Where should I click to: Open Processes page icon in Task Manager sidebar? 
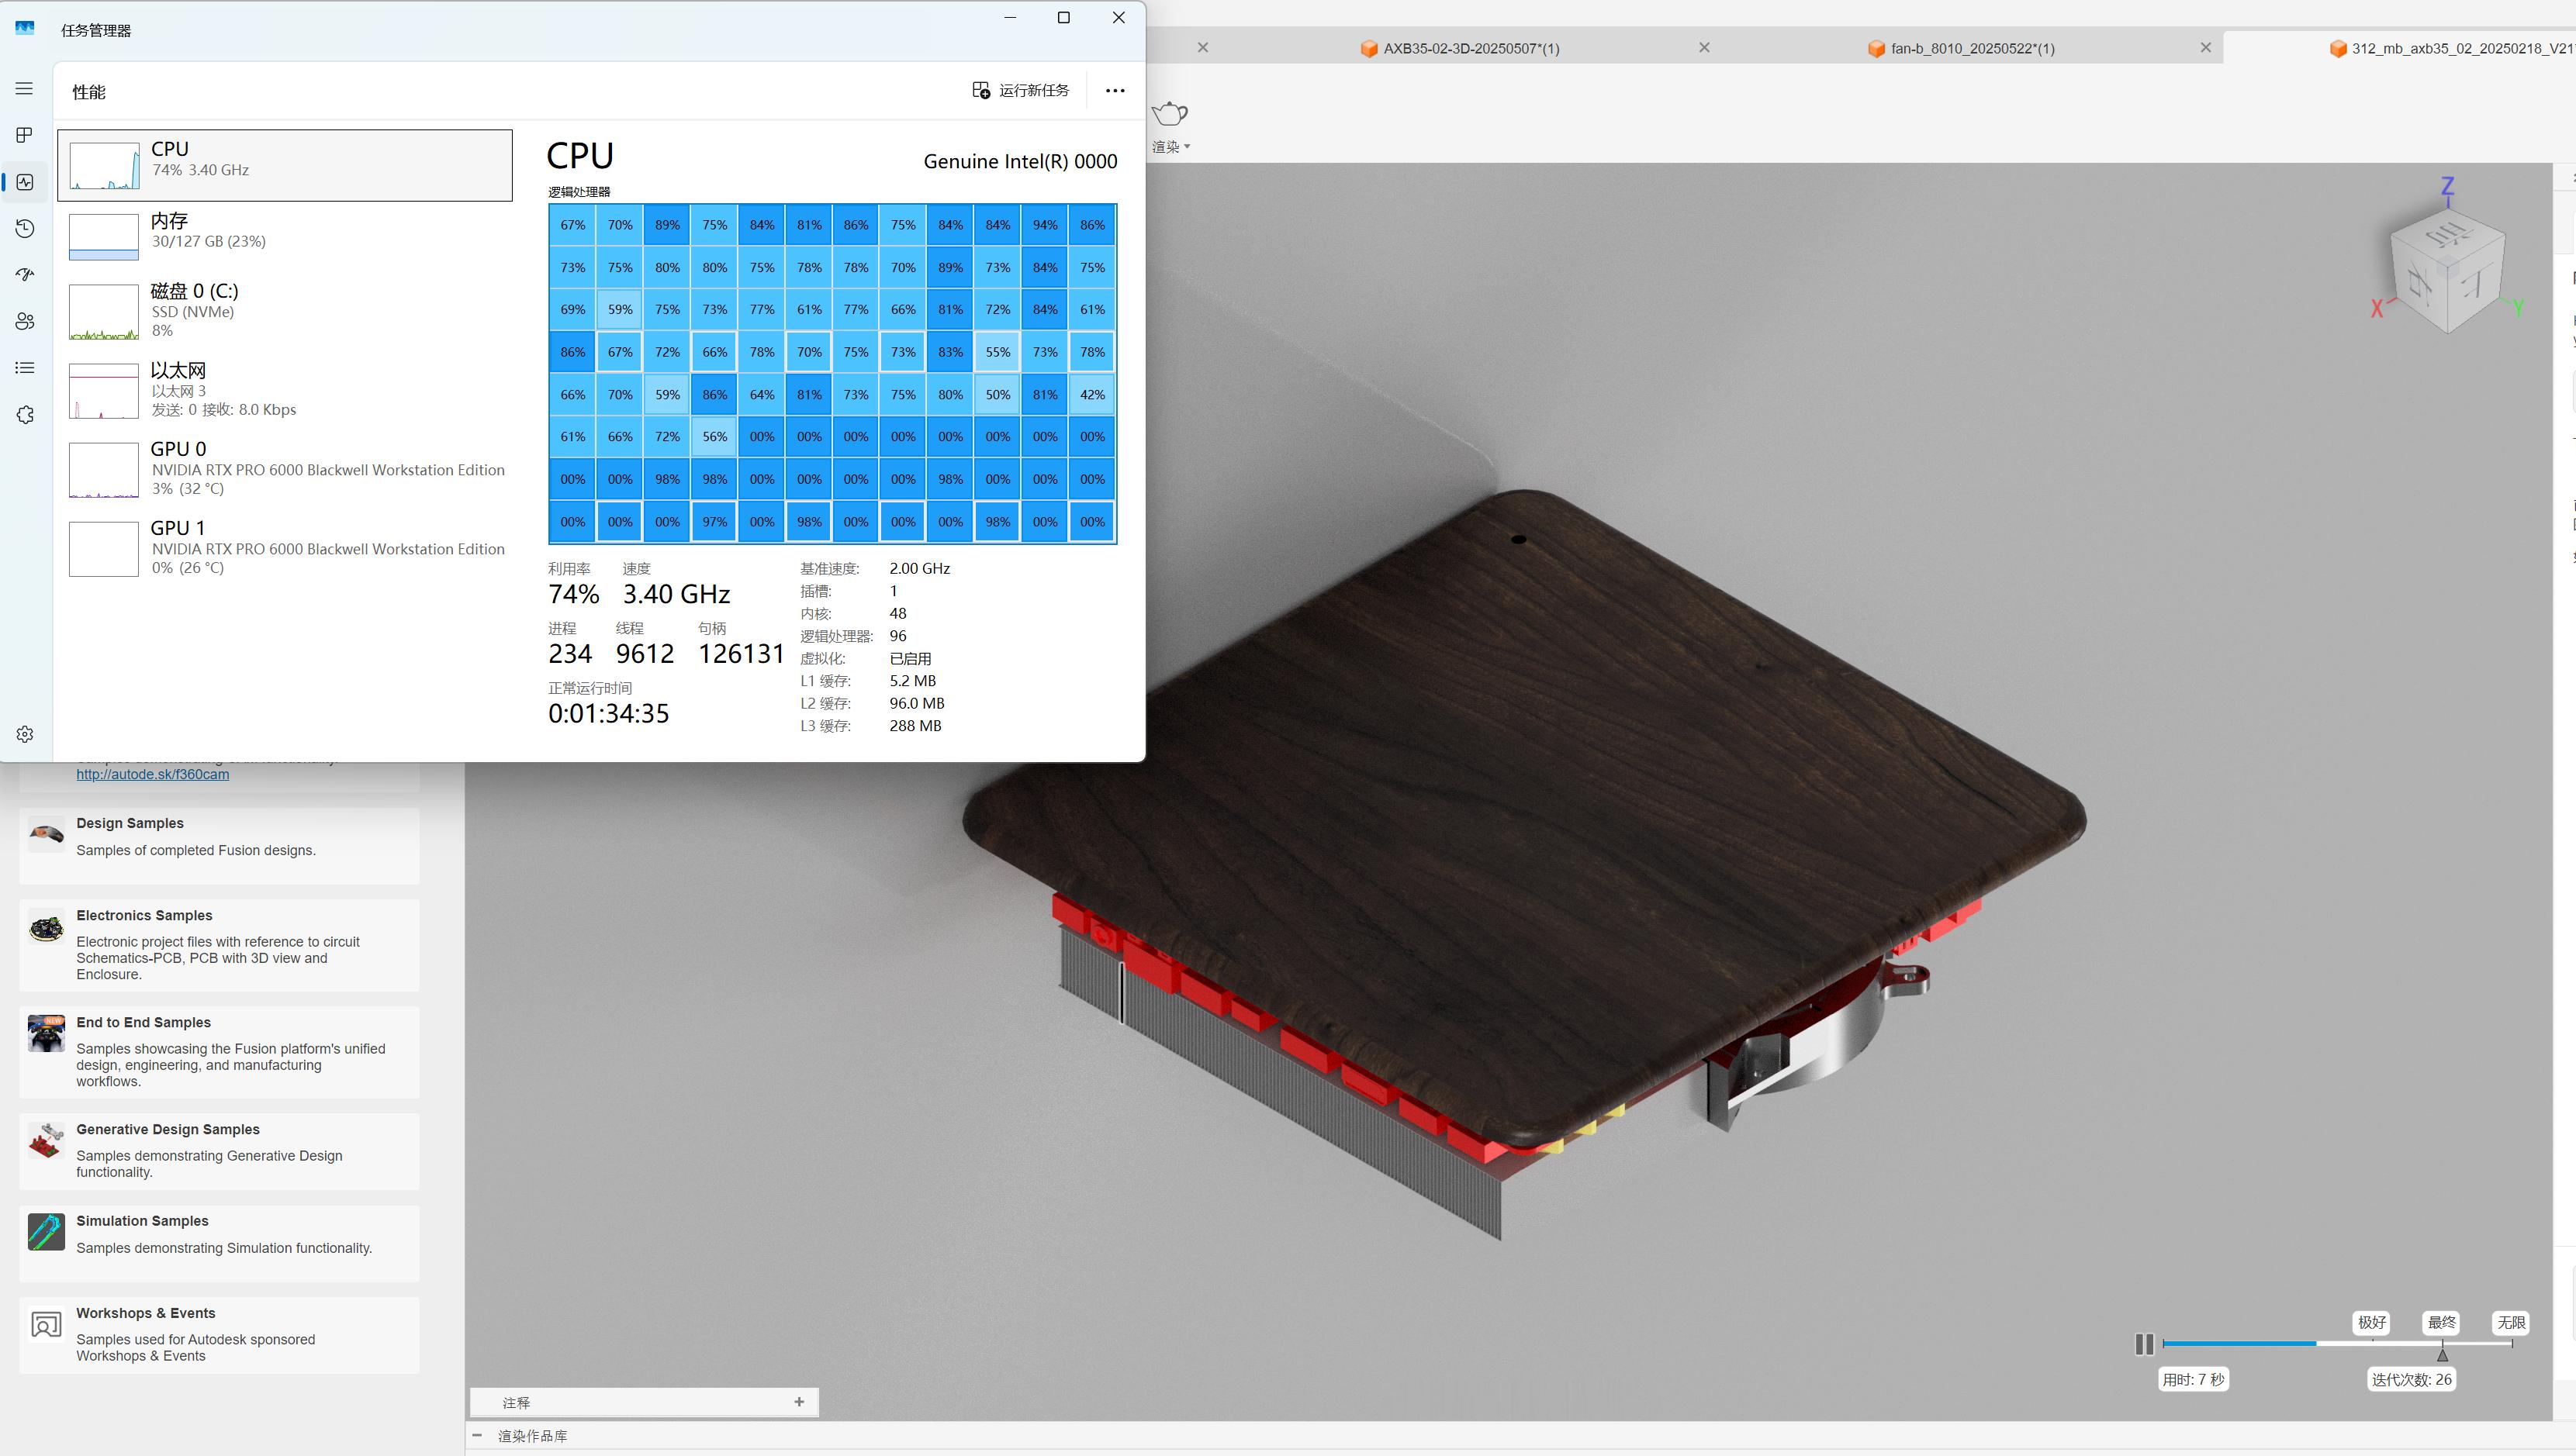(x=25, y=135)
